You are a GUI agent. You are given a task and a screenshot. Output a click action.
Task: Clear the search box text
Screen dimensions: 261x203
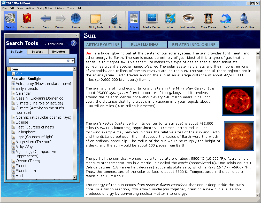[x=68, y=61]
